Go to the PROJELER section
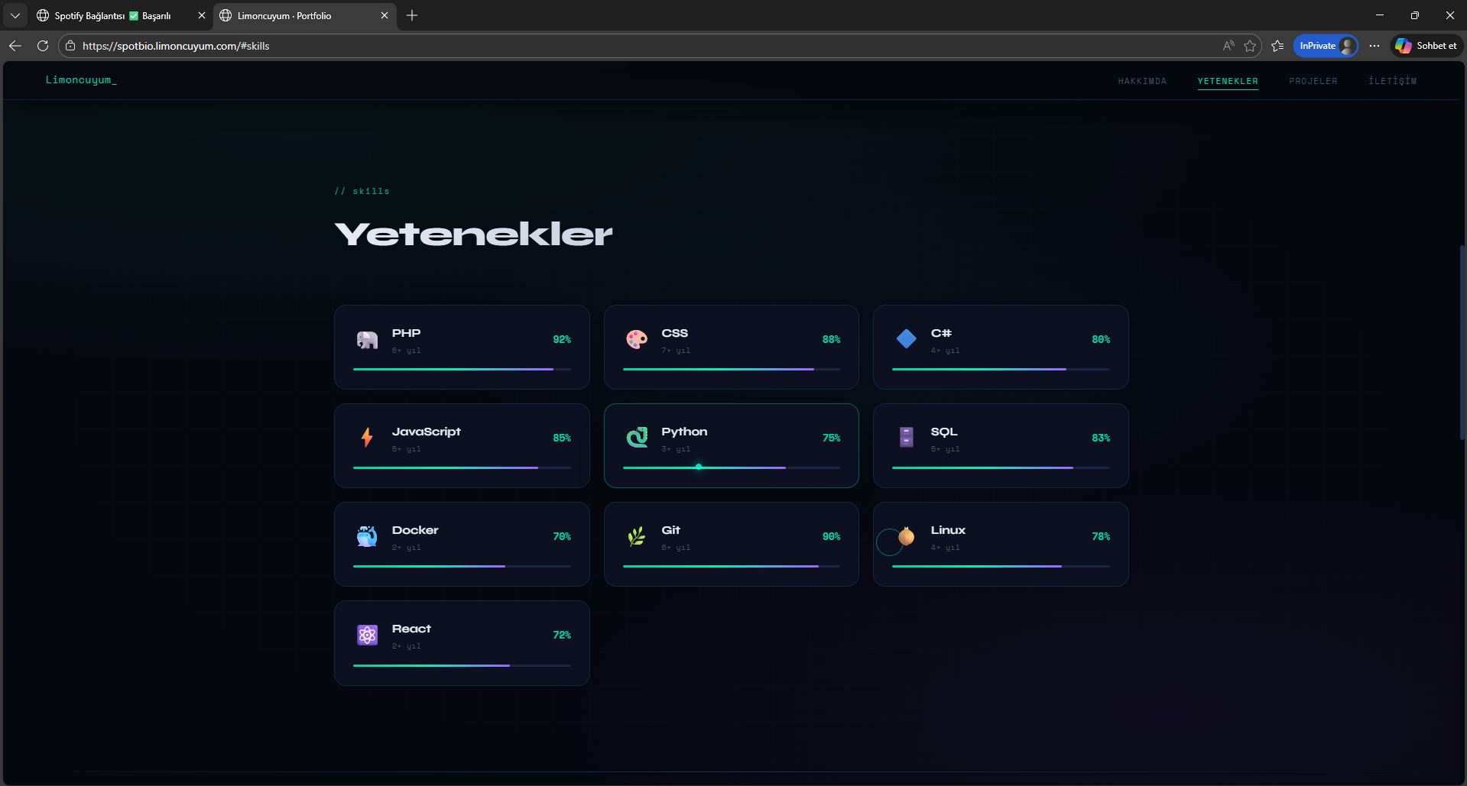Screen dimensions: 1467x786 click(1313, 81)
